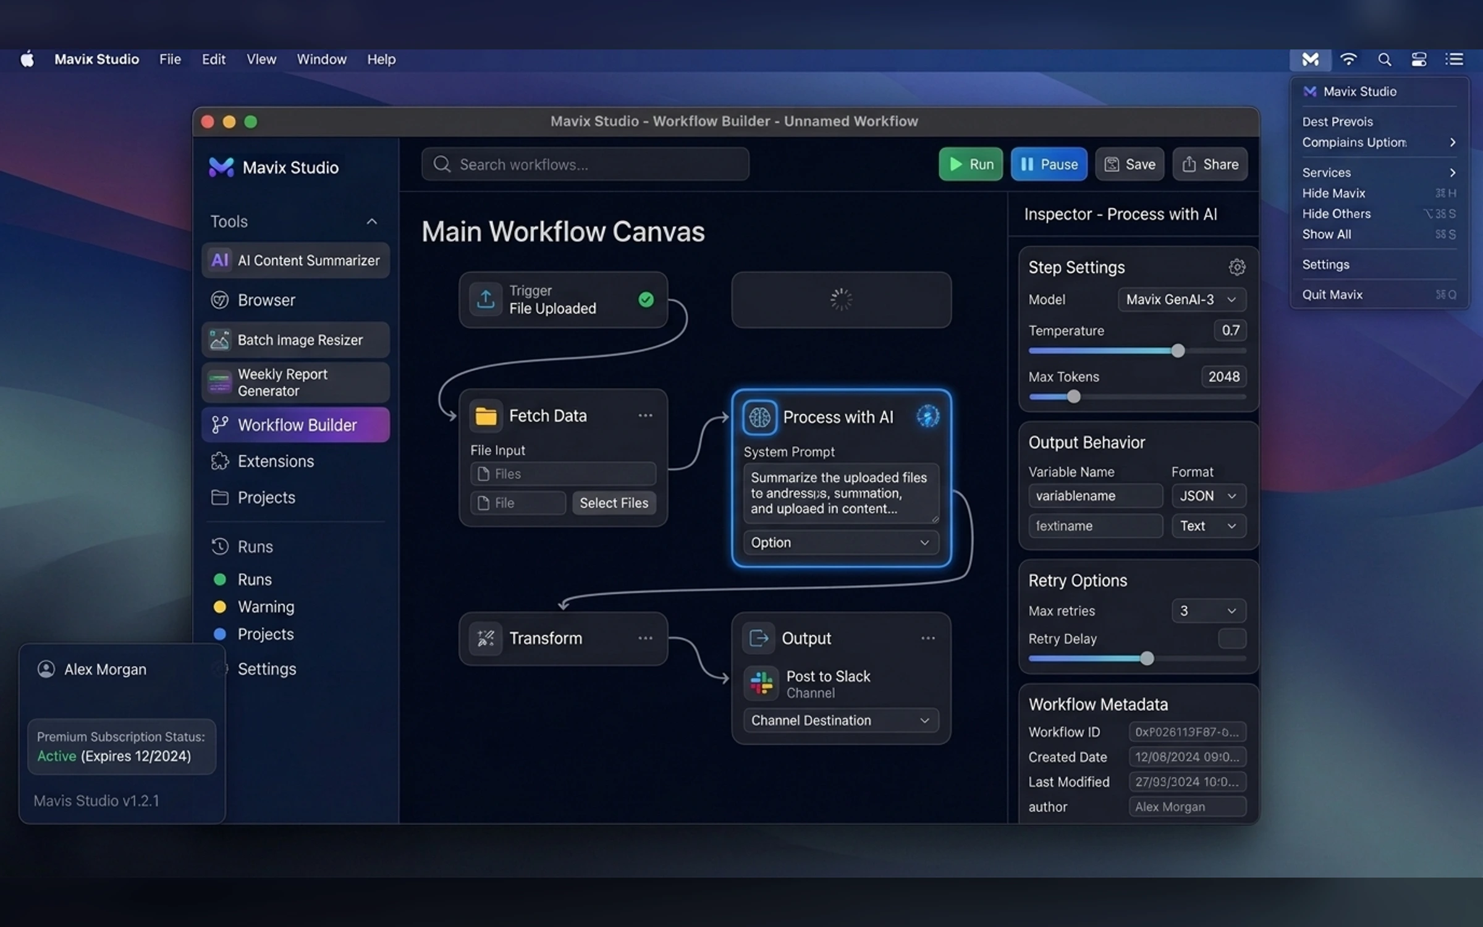Image resolution: width=1483 pixels, height=927 pixels.
Task: Click the Step Settings gear icon
Action: (x=1236, y=267)
